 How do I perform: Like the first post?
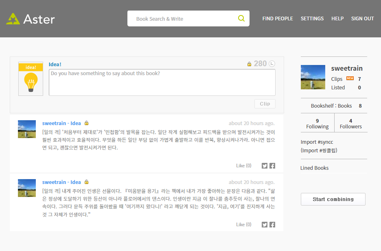pyautogui.click(x=244, y=166)
